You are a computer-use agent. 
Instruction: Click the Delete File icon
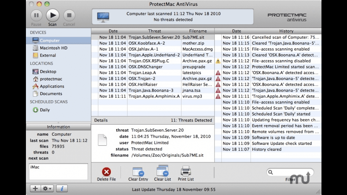click(x=106, y=172)
